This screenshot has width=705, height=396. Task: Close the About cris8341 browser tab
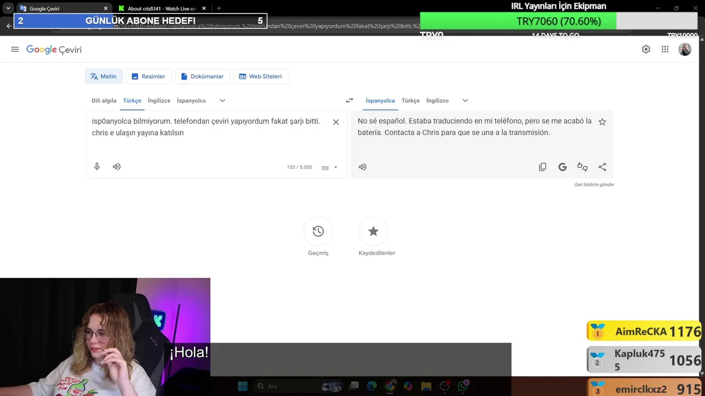(204, 9)
